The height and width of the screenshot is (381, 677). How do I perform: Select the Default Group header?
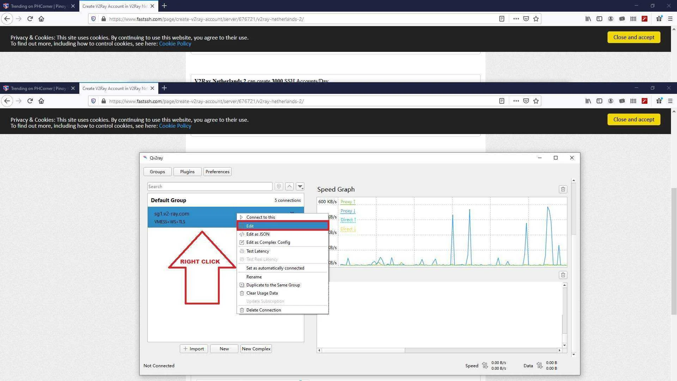[x=226, y=200]
